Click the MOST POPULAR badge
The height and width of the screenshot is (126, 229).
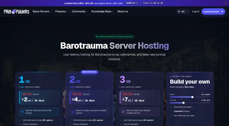click(89, 72)
